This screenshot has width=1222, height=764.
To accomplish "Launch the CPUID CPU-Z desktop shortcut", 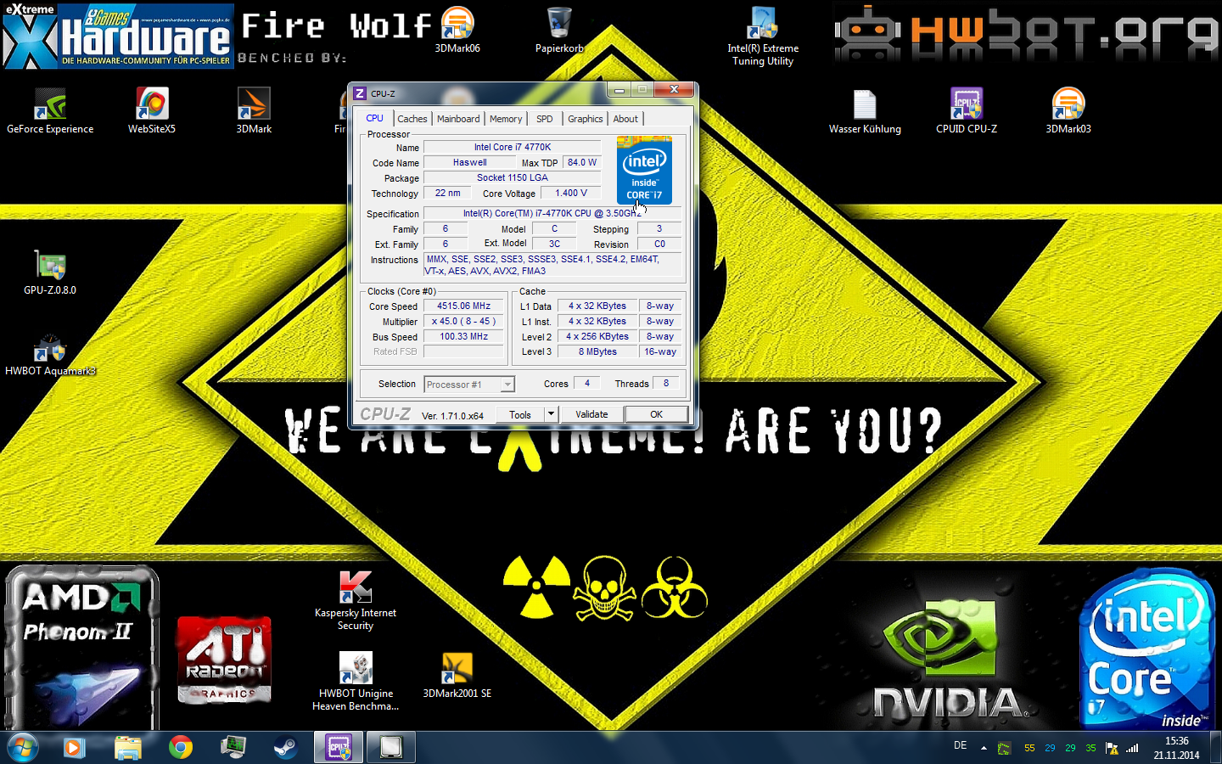I will pos(967,111).
